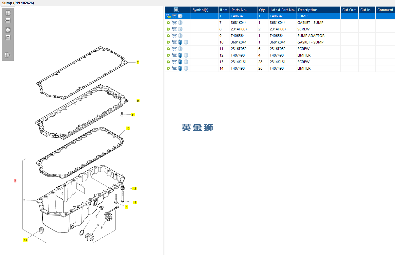Zoom in on the diagram

(8, 13)
